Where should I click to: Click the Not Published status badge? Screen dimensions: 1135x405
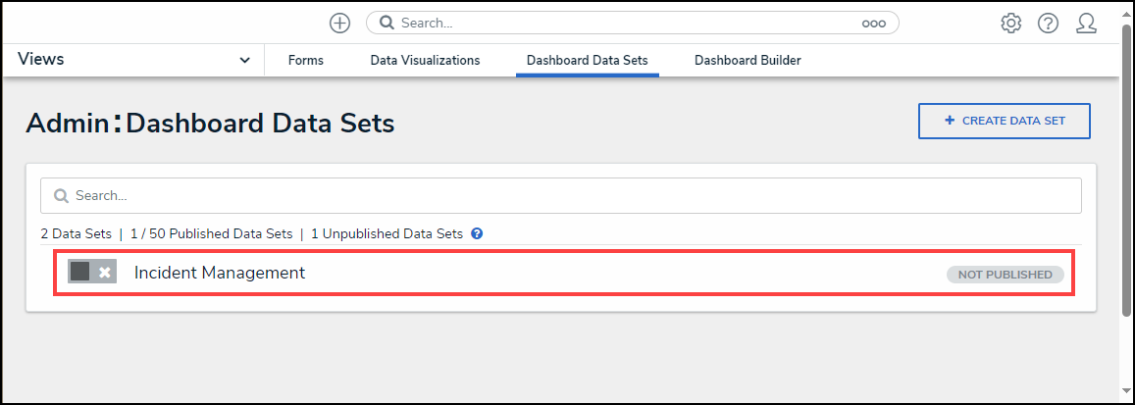(1005, 275)
